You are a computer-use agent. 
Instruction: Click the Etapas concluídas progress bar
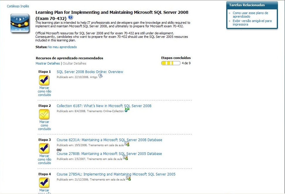(171, 63)
